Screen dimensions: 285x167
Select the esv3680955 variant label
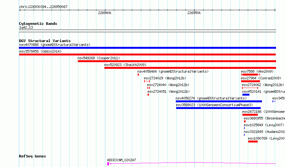point(264,118)
